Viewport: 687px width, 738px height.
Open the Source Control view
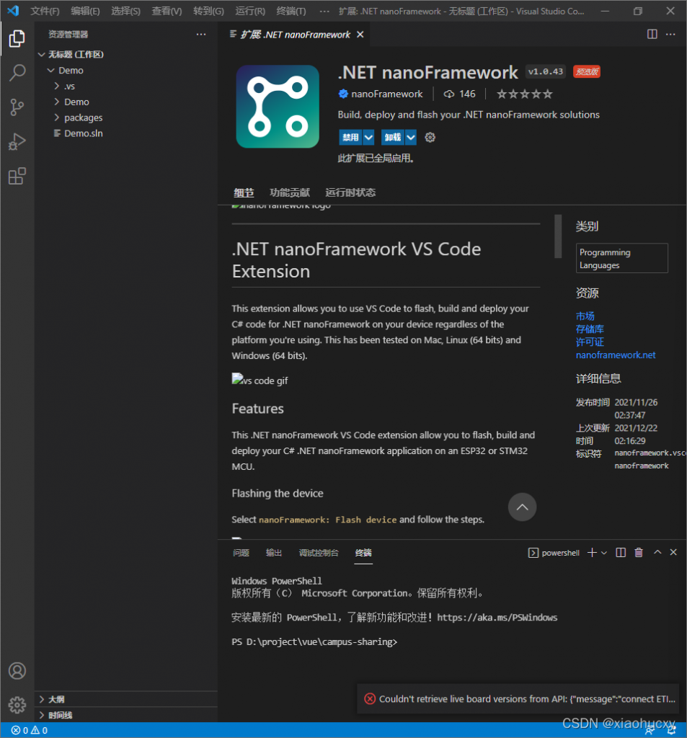[x=17, y=107]
